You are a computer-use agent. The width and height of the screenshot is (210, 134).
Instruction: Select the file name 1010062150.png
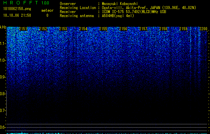[17, 9]
